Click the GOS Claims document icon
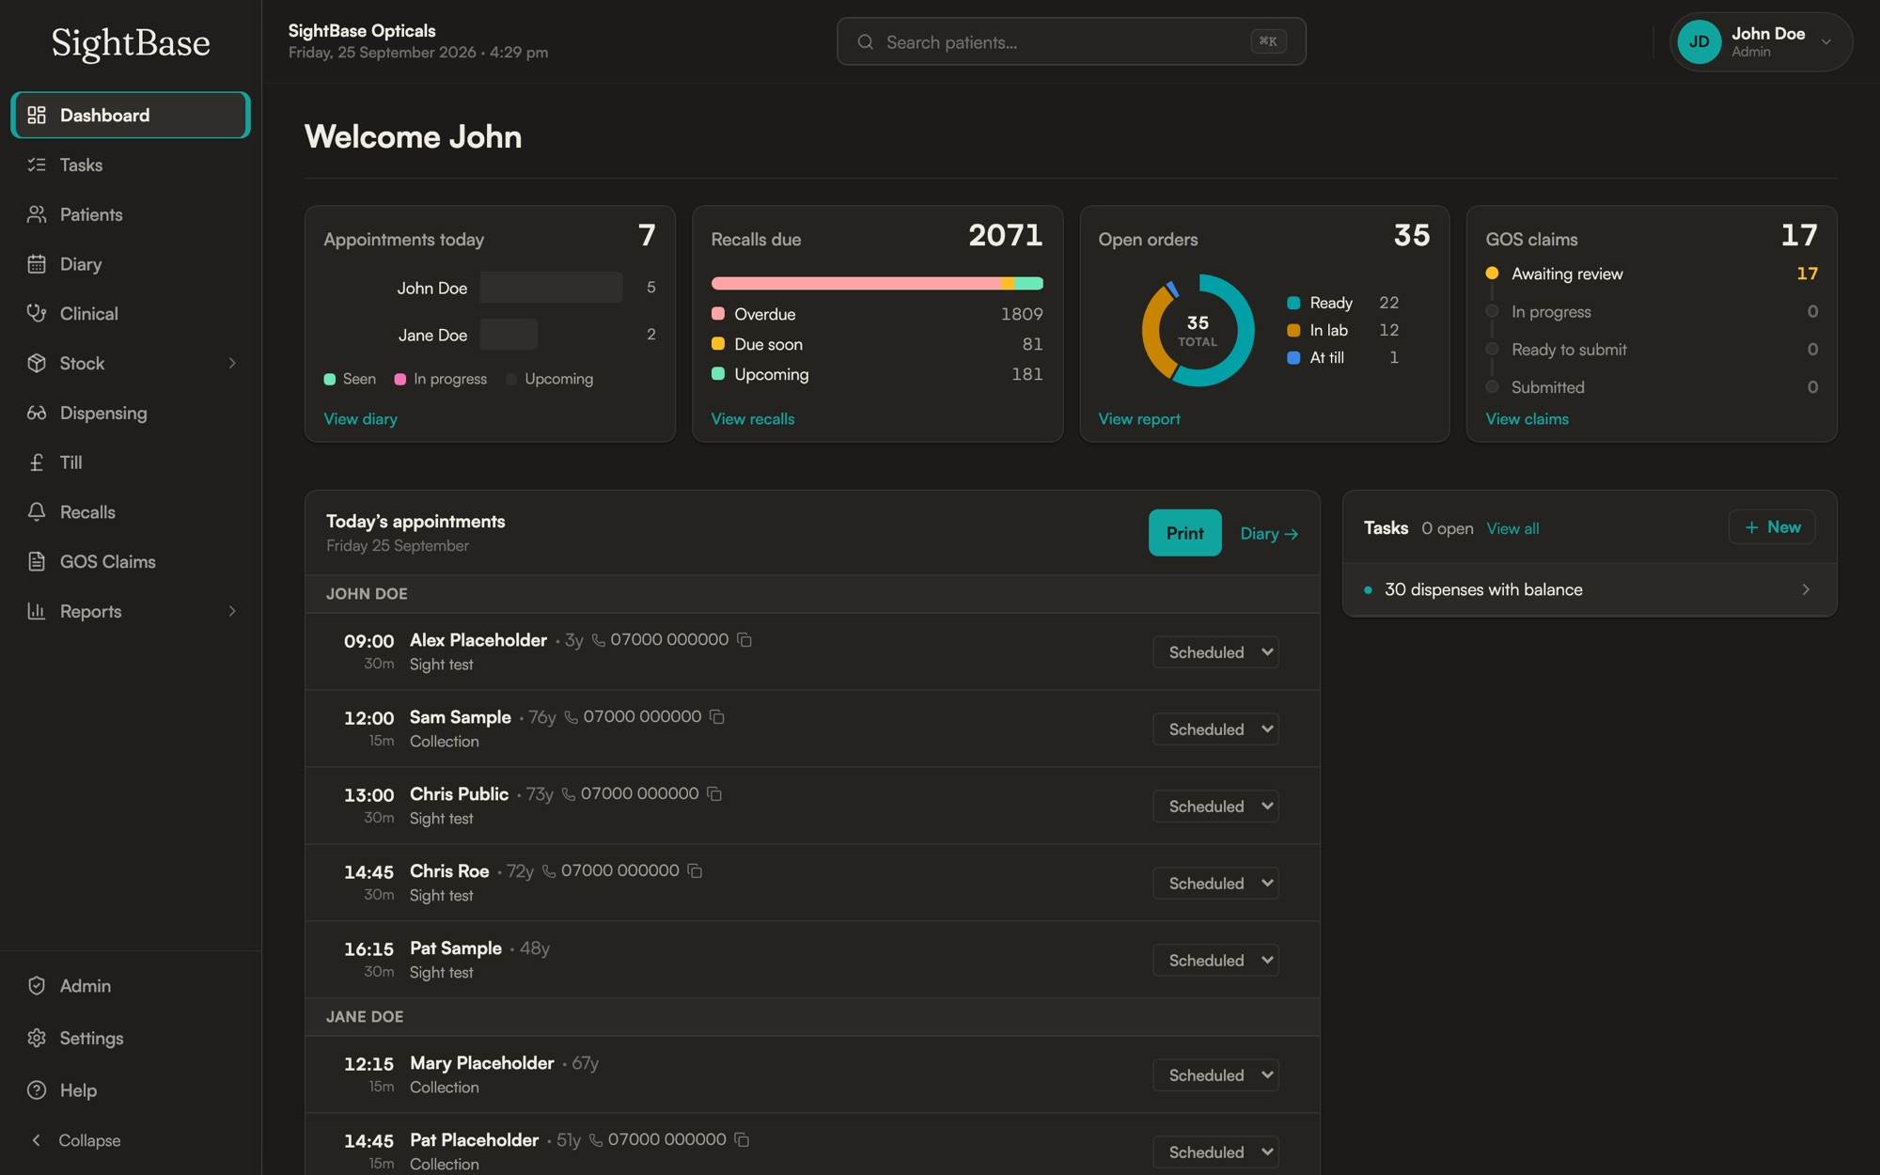The image size is (1880, 1175). 37,561
